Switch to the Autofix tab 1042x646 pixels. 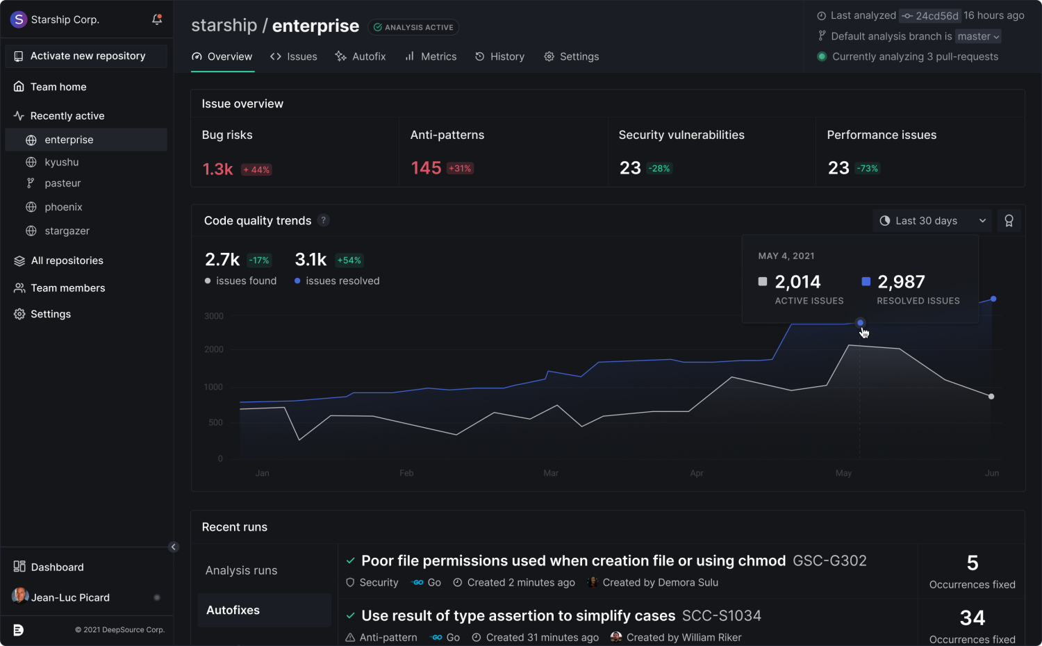point(361,56)
